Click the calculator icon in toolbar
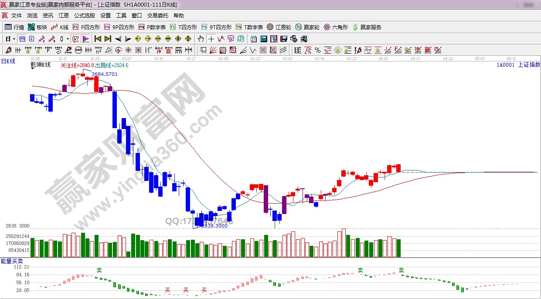The image size is (541, 299). [263, 39]
